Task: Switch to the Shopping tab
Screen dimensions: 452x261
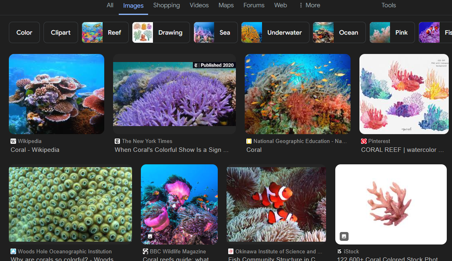Action: pyautogui.click(x=166, y=5)
